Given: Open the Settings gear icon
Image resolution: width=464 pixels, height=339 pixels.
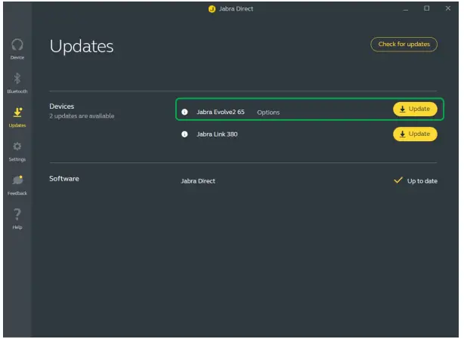Looking at the screenshot, I should [x=17, y=146].
